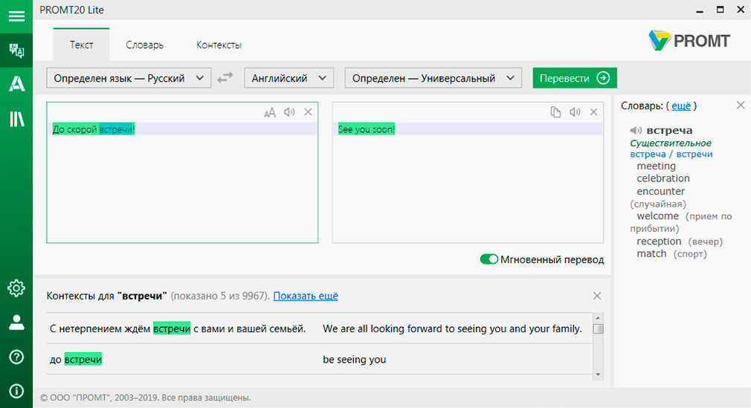Click the contexts list scrollbar thumb
The height and width of the screenshot is (408, 751).
(598, 329)
